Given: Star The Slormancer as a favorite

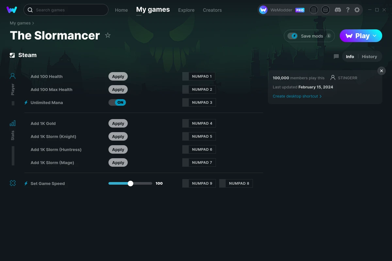Looking at the screenshot, I should [108, 35].
